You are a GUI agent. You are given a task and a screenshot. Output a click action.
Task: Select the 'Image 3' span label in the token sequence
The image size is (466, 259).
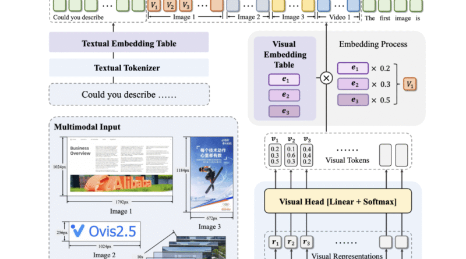pyautogui.click(x=293, y=17)
